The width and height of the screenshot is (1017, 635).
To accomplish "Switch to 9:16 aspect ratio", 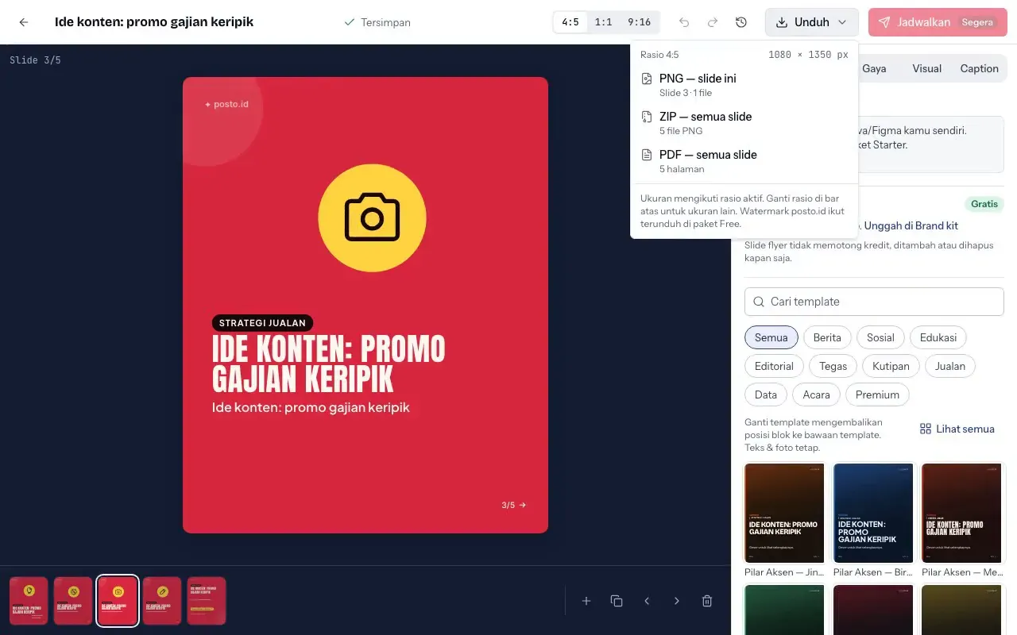I will [639, 22].
